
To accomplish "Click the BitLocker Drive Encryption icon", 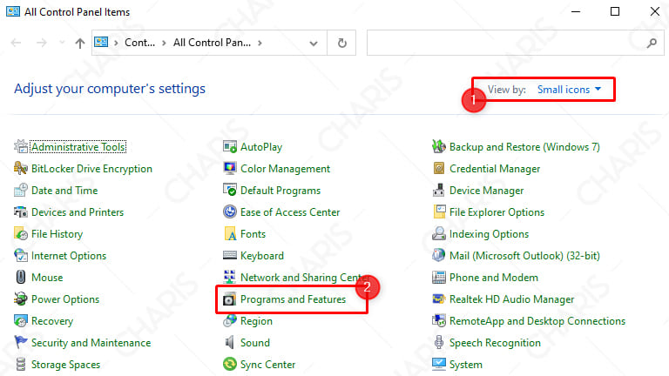I will coord(21,168).
